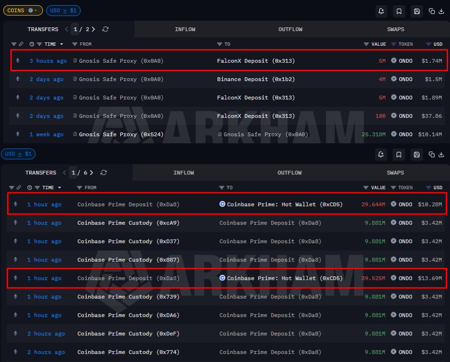The image size is (450, 362).
Task: Click the alert bell icon in bottom panel
Action: [x=381, y=155]
